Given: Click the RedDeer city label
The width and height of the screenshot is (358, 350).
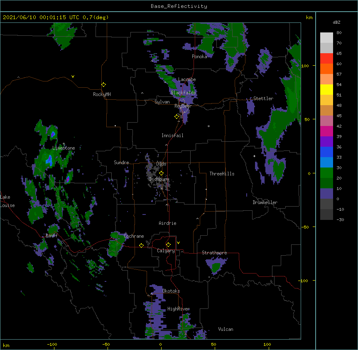Looking at the screenshot, I should (x=183, y=106).
